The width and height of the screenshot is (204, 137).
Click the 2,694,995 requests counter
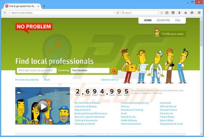[102, 91]
